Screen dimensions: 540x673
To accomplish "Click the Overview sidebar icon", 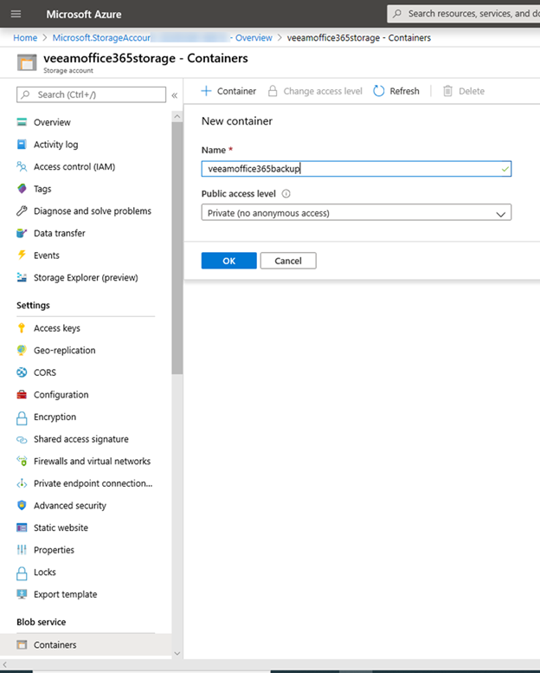I will (x=22, y=122).
